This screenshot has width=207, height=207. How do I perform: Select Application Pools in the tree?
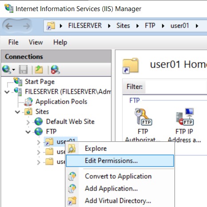coord(61,102)
